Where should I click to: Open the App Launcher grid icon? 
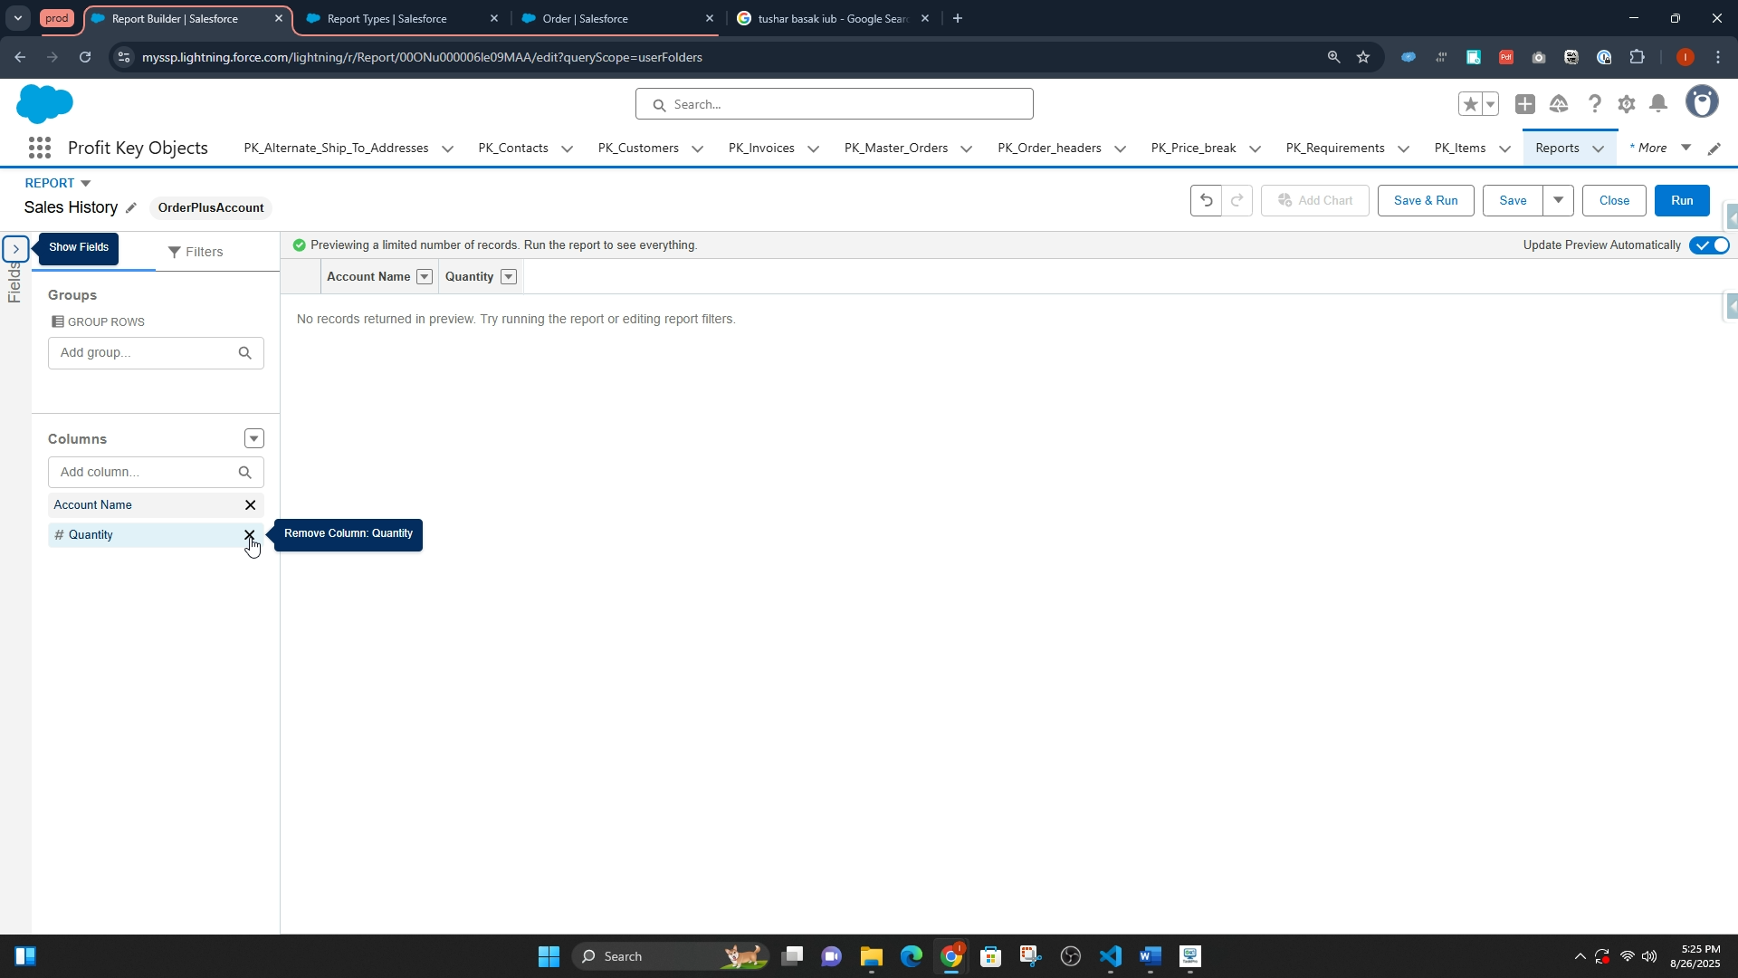click(39, 149)
